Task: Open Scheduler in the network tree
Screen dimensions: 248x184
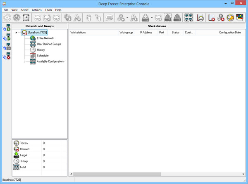Action: point(43,55)
